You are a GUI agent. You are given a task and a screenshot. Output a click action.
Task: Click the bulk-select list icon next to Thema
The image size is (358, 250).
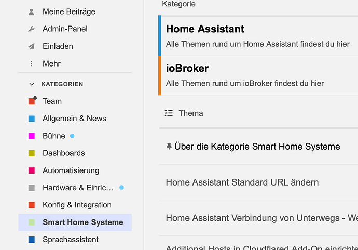click(169, 113)
